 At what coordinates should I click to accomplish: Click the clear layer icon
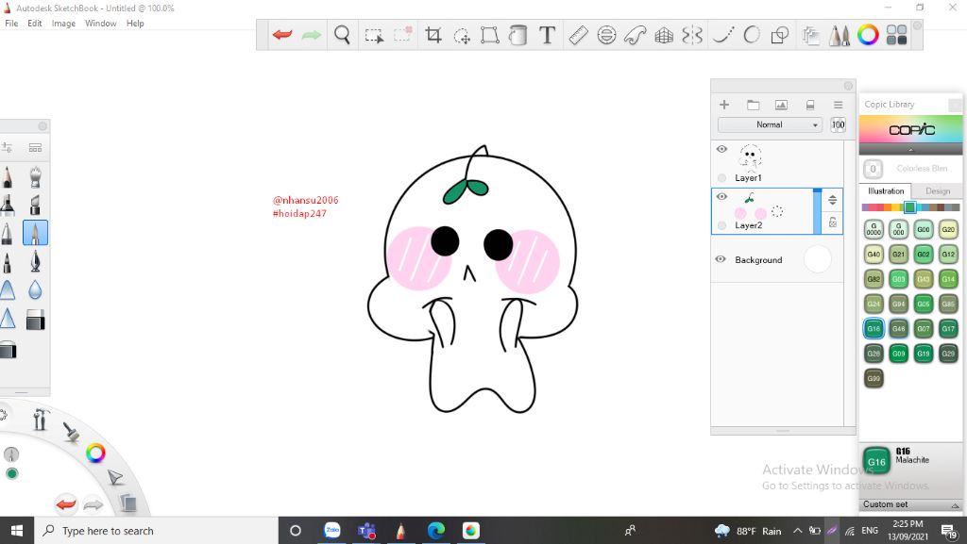tap(810, 105)
